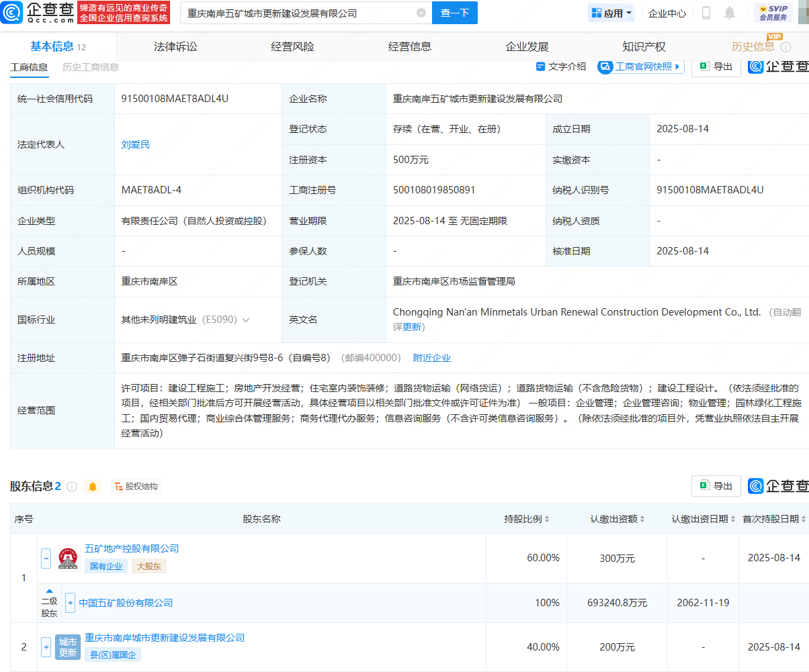The height and width of the screenshot is (672, 809).
Task: Open 五矿地产控股有限公司 shareholder link
Action: (x=132, y=549)
